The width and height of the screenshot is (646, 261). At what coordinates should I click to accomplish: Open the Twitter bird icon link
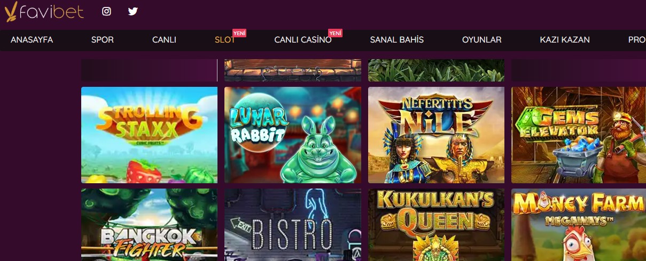[x=133, y=11]
